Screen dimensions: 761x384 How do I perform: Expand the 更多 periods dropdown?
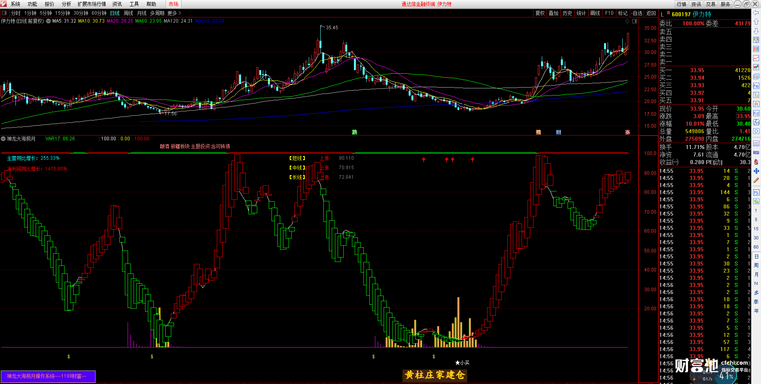[x=174, y=13]
